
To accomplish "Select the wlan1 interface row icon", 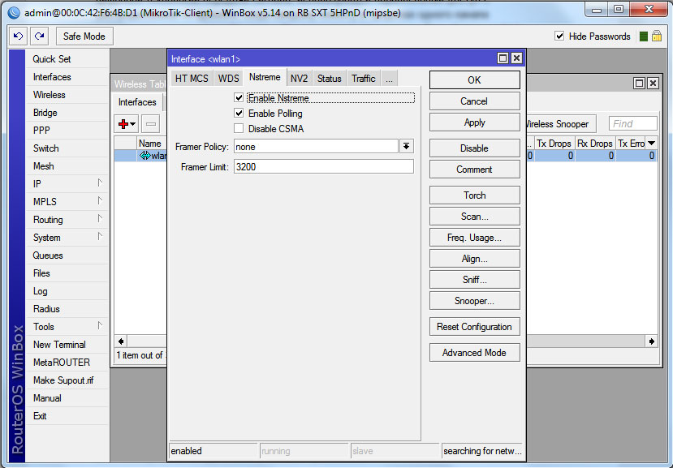I will tap(145, 156).
